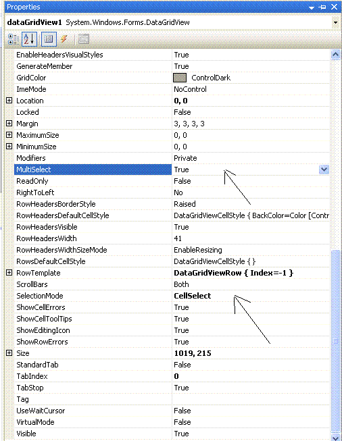The height and width of the screenshot is (441, 342).
Task: Open window position menu arrow in title bar
Action: coord(312,7)
